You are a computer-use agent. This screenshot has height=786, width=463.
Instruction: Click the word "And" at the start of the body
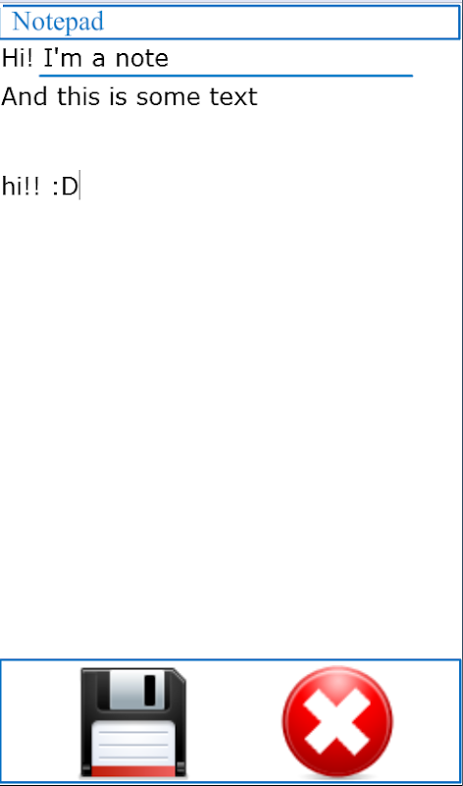coord(25,96)
